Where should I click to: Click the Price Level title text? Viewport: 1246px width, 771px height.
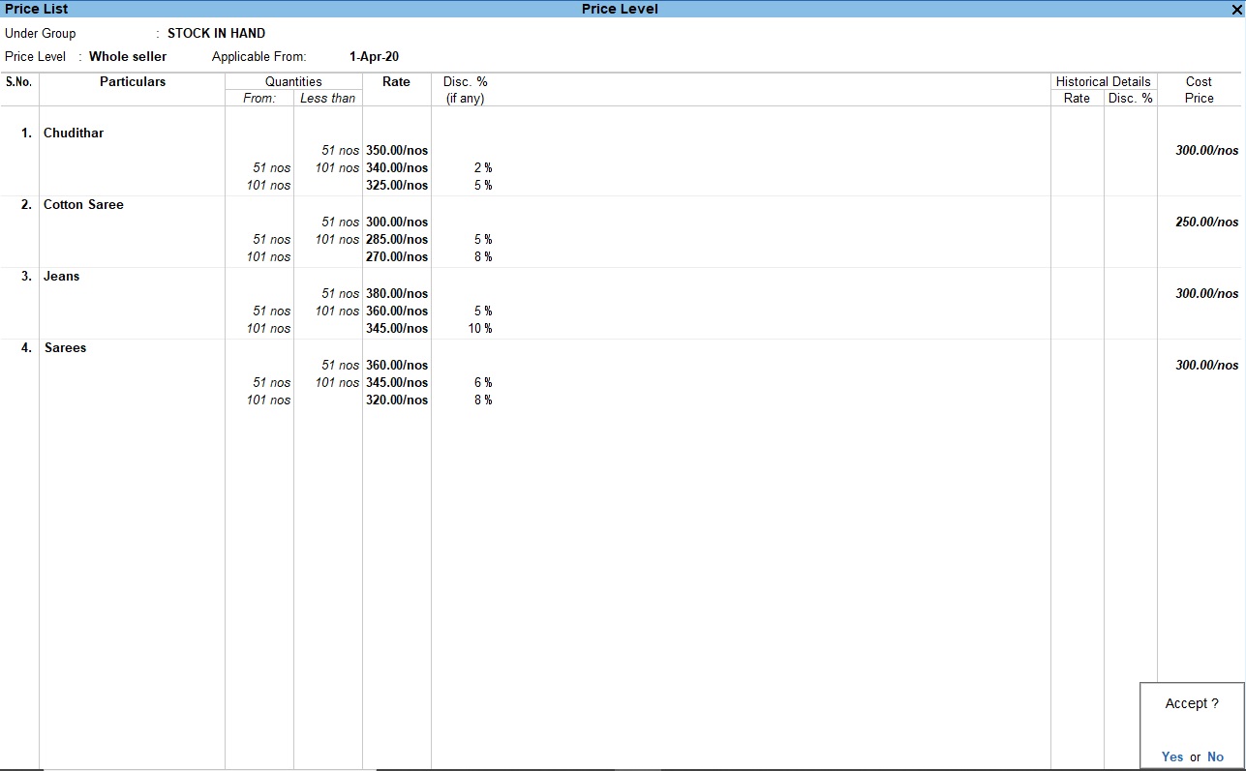(x=620, y=9)
